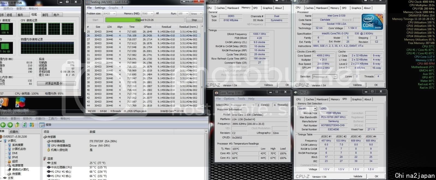Click the 物理内存使用记录 graph in Task Manager
The height and width of the screenshot is (180, 436).
[47, 48]
